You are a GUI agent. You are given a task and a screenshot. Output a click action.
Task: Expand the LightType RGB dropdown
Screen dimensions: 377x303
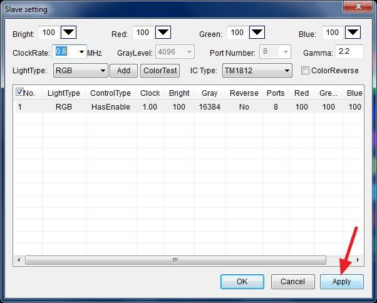tap(103, 71)
